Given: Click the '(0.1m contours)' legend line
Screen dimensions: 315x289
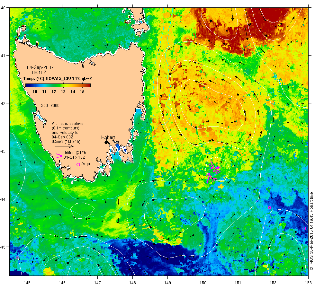Looking at the screenshot, I should pyautogui.click(x=66, y=128).
